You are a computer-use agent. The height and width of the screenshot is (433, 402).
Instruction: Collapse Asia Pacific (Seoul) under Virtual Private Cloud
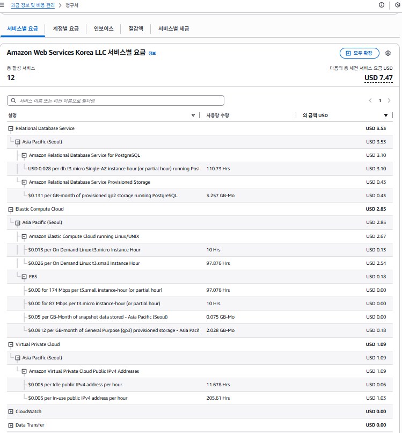(x=18, y=358)
